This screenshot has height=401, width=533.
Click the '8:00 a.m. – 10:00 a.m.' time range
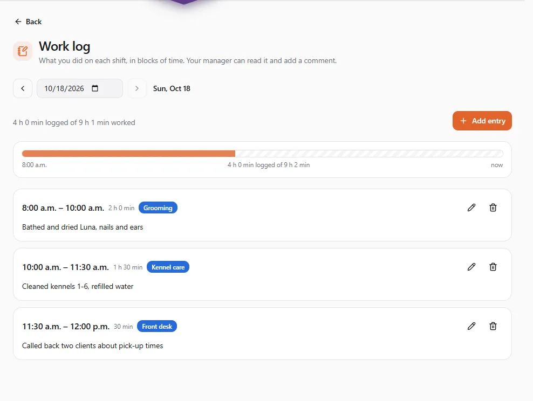(x=63, y=208)
